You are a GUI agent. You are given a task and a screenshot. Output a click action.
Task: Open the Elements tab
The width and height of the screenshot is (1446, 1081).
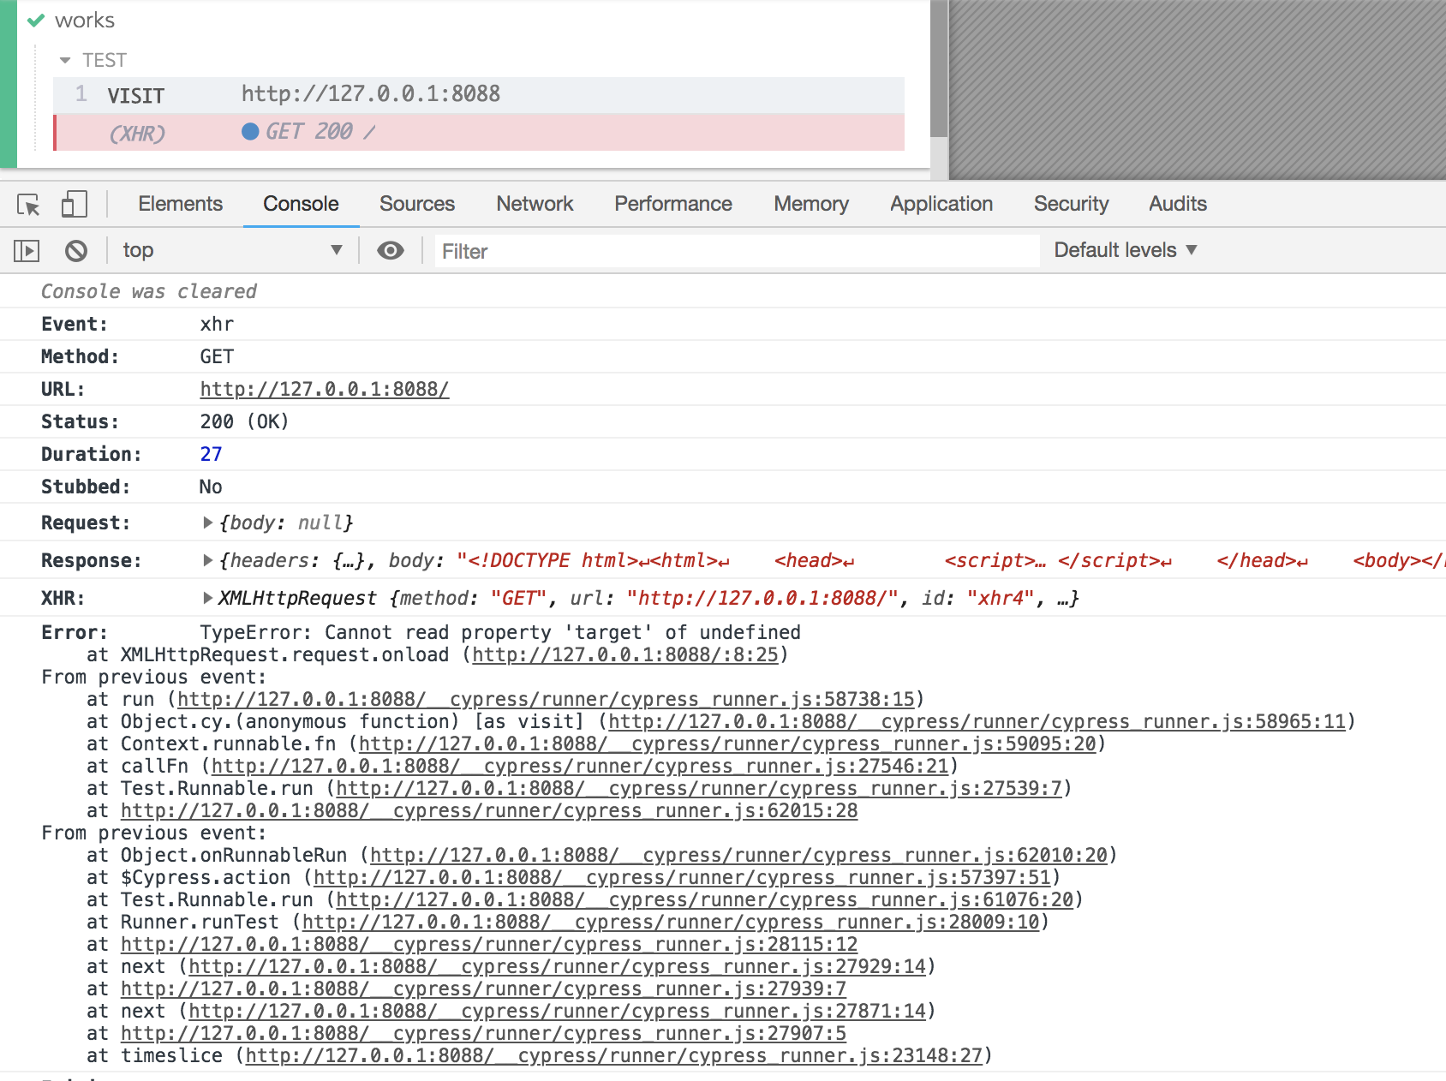pos(180,204)
